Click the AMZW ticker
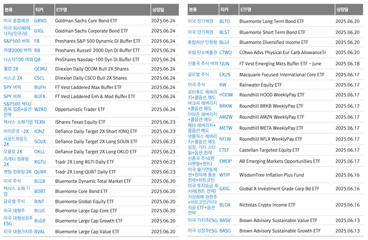Screen dimensions: 368x240 pos(226,117)
